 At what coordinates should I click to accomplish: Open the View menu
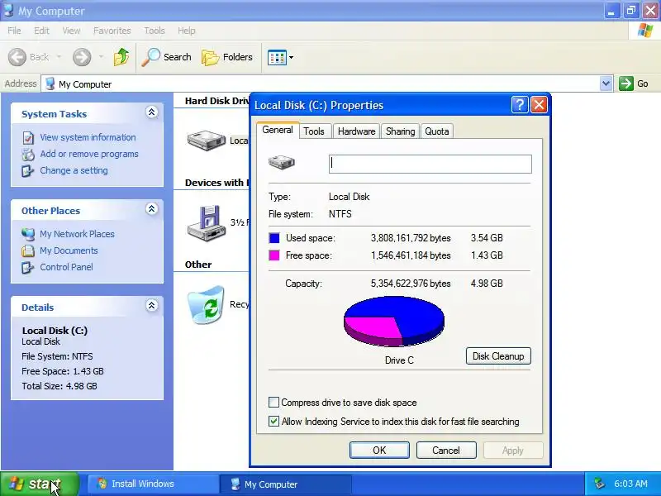pyautogui.click(x=71, y=31)
